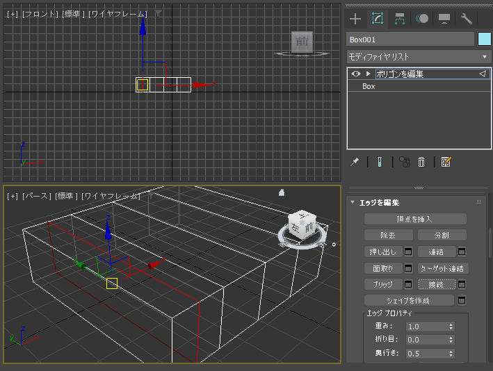Screen dimensions: 493x371
Task: Click the ViewCube home icon in perspective
Action: [282, 192]
